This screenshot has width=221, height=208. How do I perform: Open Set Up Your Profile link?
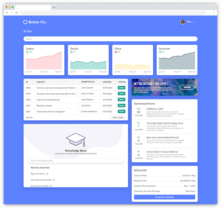point(39,186)
